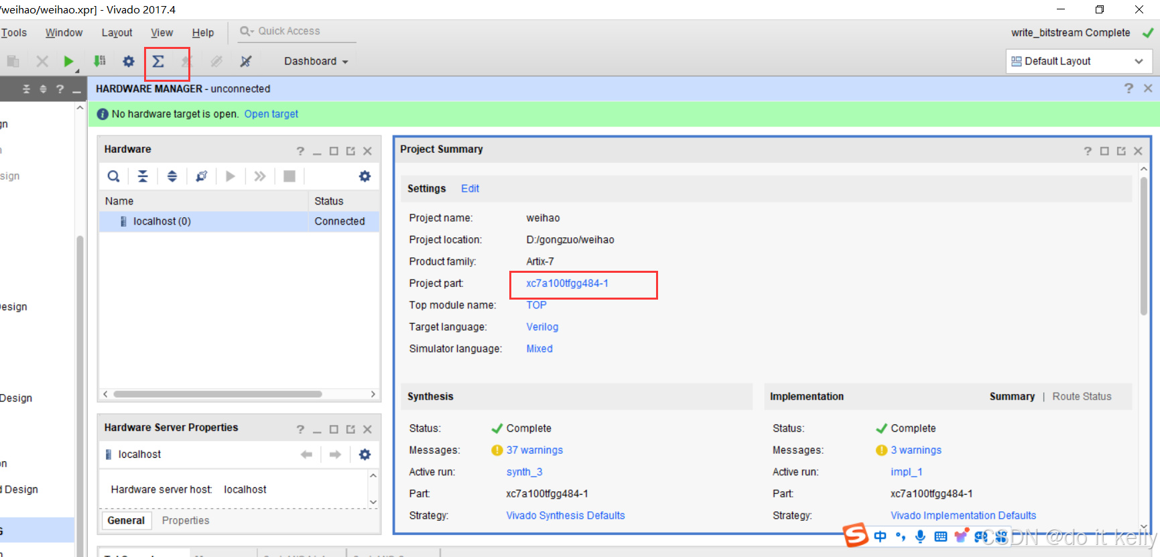
Task: Collapse all in Hardware panel toolbar
Action: pyautogui.click(x=143, y=176)
